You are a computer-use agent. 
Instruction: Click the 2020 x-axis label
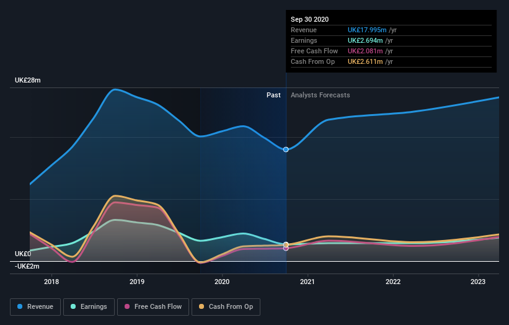[x=222, y=282]
